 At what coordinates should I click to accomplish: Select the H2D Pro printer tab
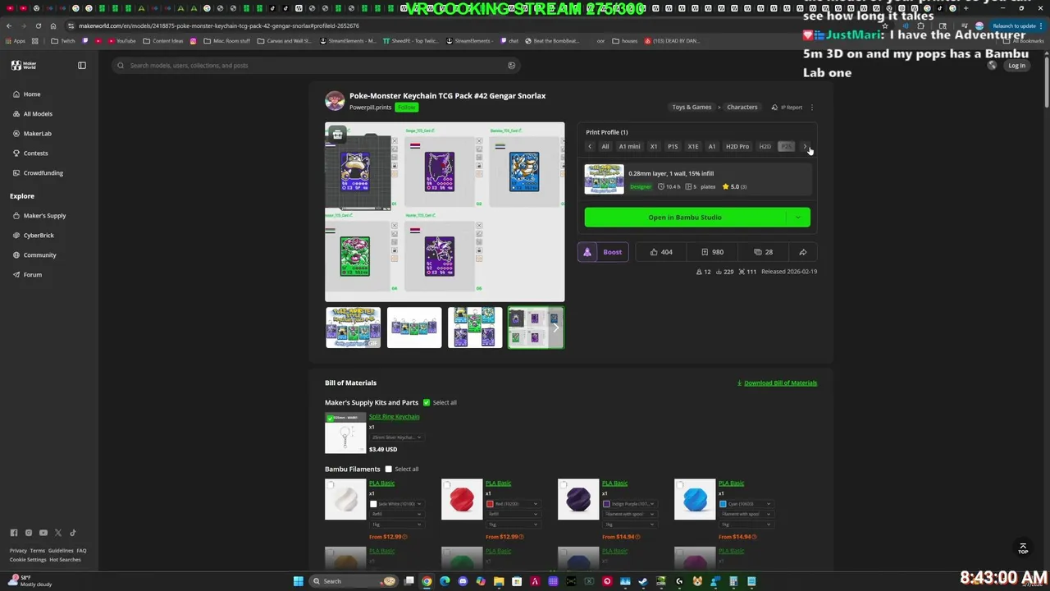(737, 147)
